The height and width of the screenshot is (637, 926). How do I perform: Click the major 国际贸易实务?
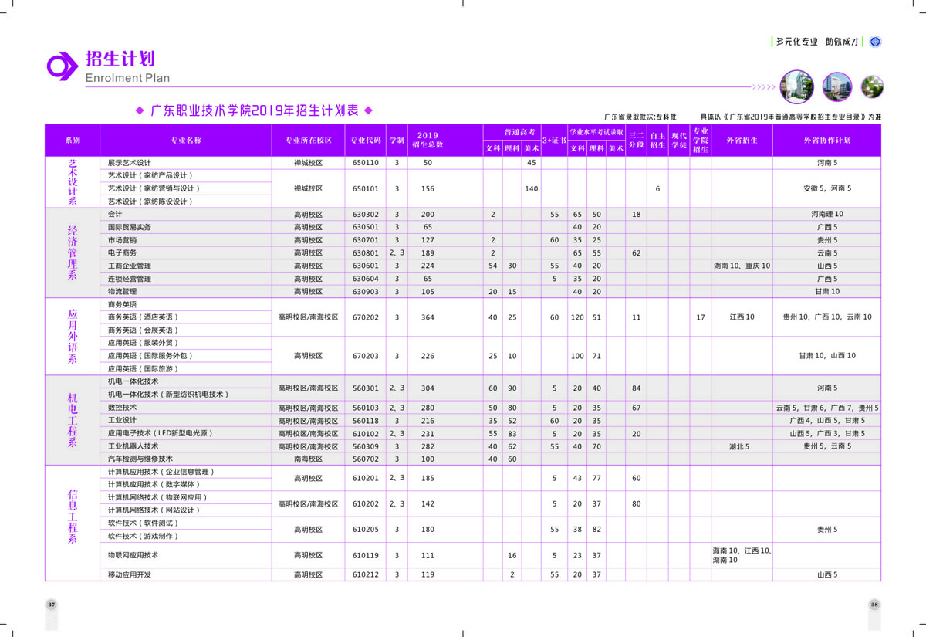130,227
